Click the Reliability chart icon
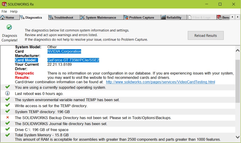This screenshot has height=143, width=241. [x=163, y=17]
